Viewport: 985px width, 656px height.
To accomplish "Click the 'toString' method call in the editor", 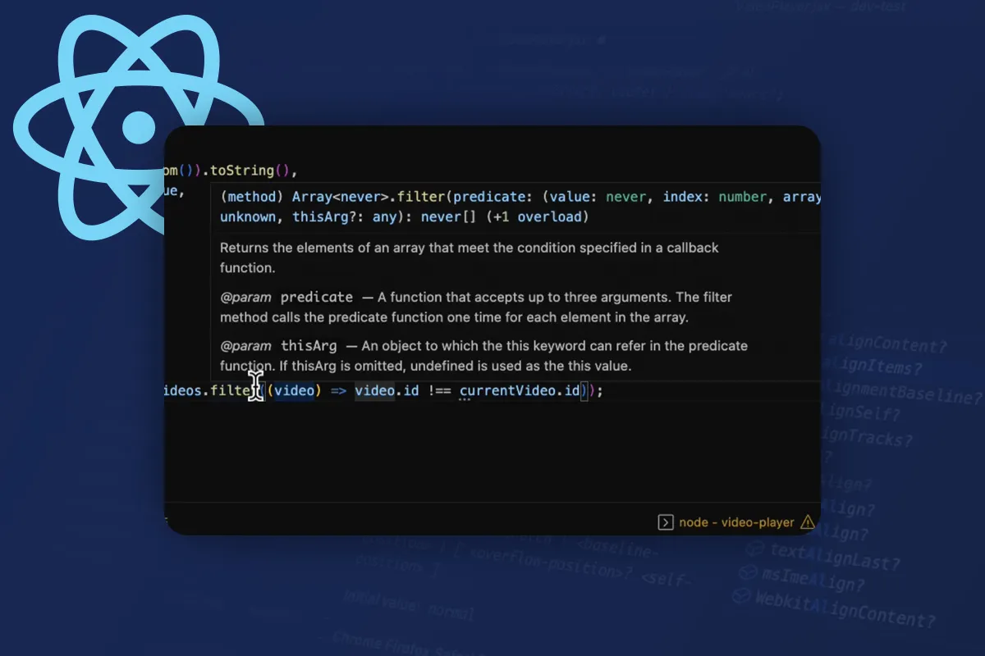I will click(x=242, y=171).
